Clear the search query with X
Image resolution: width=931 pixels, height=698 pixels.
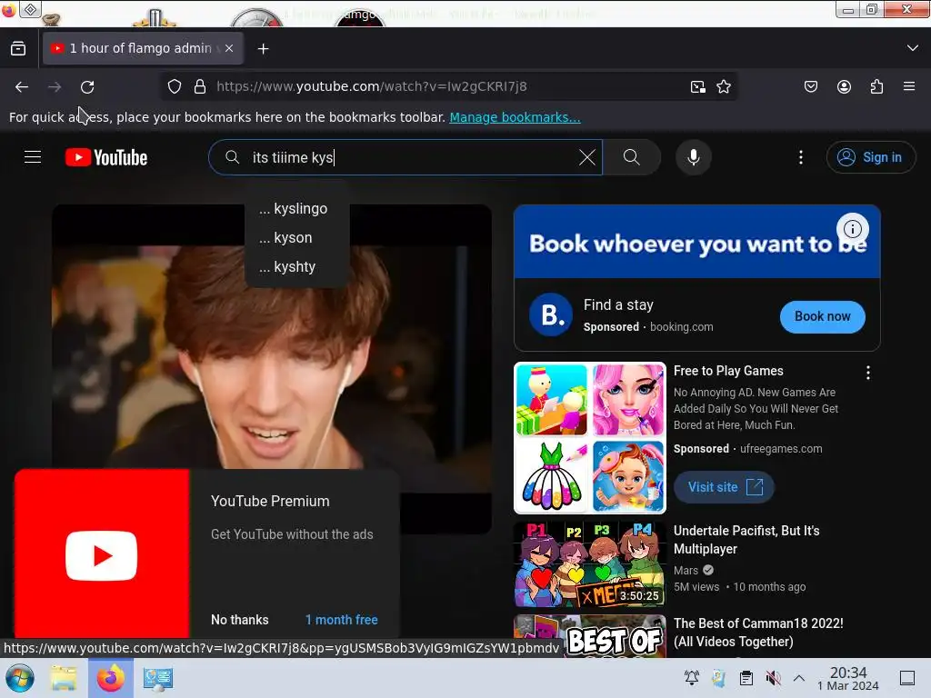(x=587, y=157)
